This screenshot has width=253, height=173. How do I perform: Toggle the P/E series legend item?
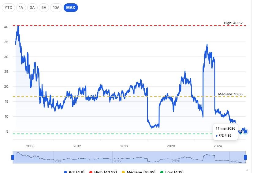74,172
